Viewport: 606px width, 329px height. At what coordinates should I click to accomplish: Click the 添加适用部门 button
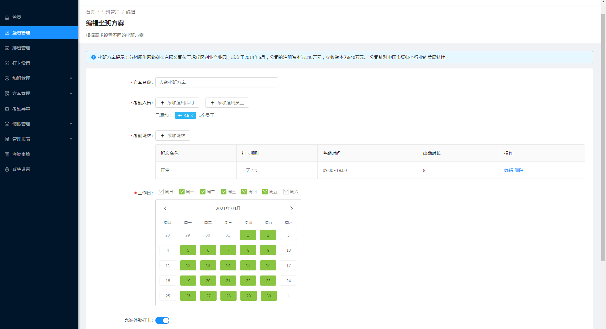(177, 103)
